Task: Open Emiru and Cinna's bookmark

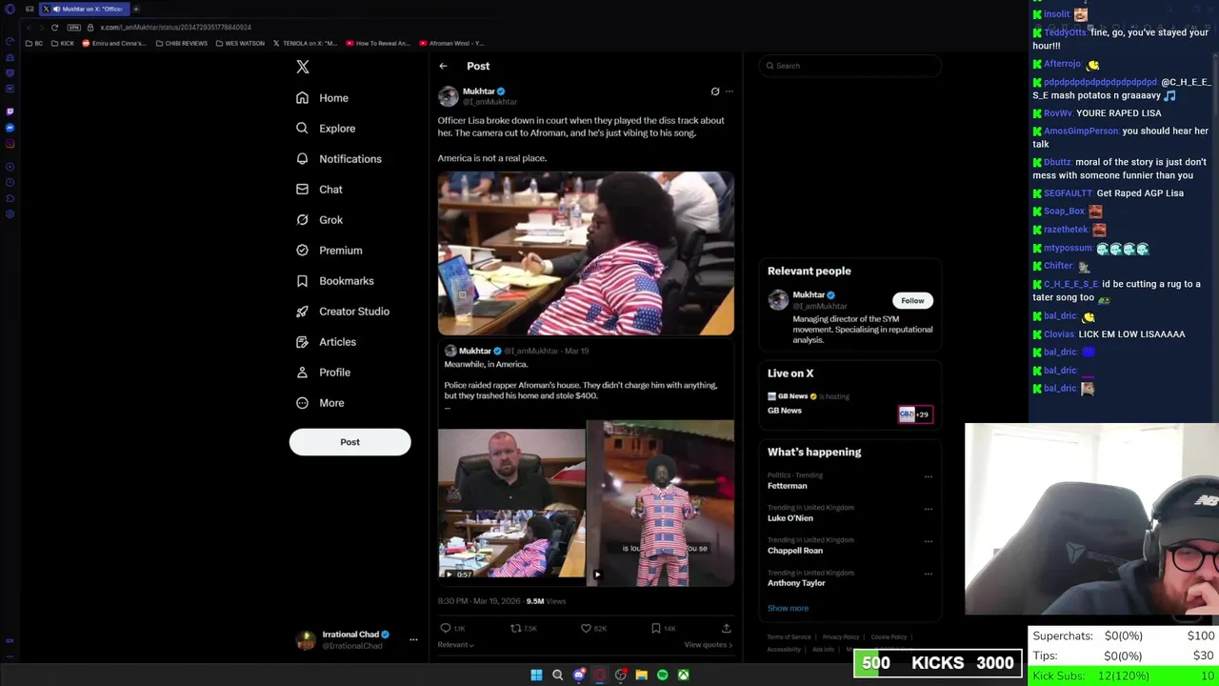Action: [x=114, y=43]
